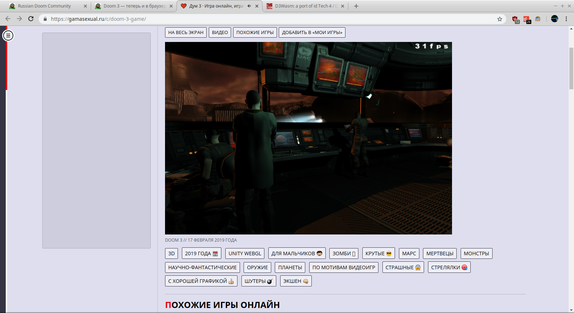Click the DOOM 3 // 17 ФЕВРАЛЯ 2019 ГОДА caption
The height and width of the screenshot is (313, 574).
pyautogui.click(x=201, y=240)
